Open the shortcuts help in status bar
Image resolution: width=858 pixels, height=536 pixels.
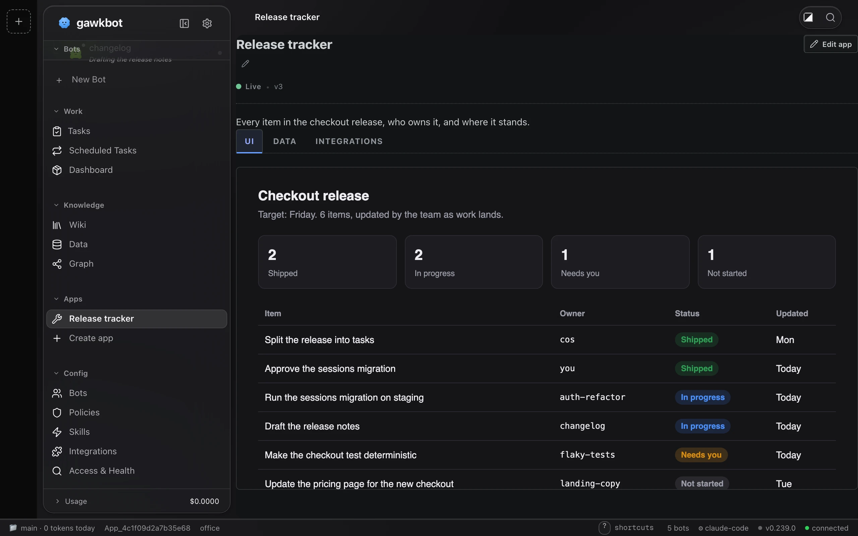(626, 528)
